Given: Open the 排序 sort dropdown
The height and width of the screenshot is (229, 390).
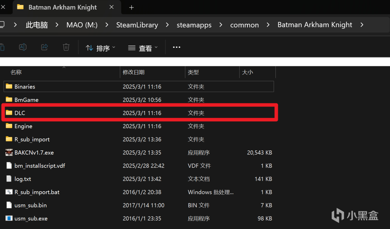Looking at the screenshot, I should (x=101, y=48).
